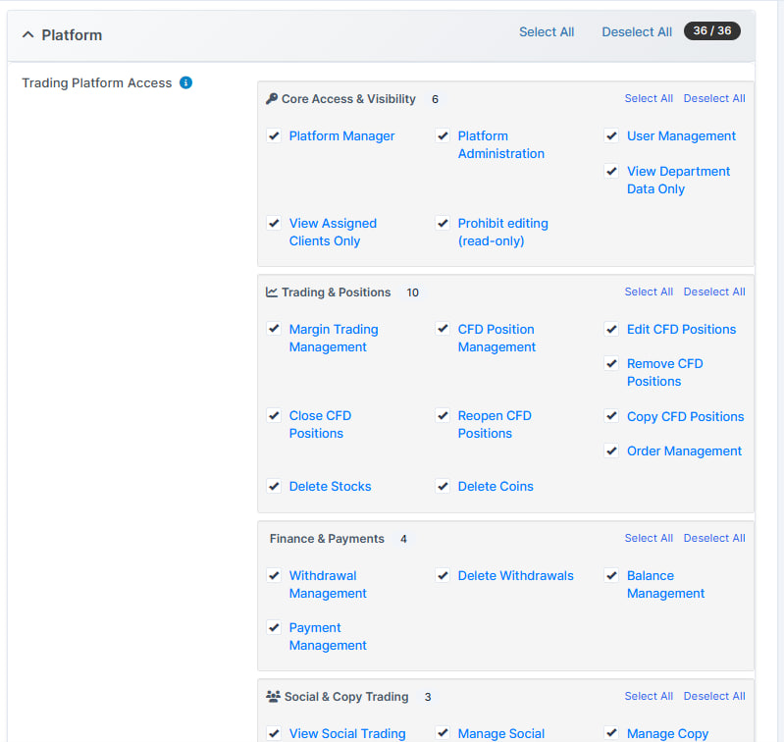
Task: Click the chart icon beside Trading & Positions
Action: point(272,292)
